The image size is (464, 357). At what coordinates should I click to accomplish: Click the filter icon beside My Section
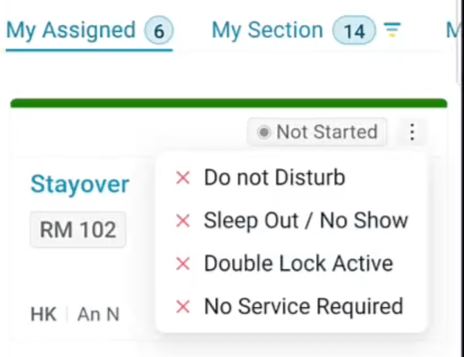tap(393, 30)
